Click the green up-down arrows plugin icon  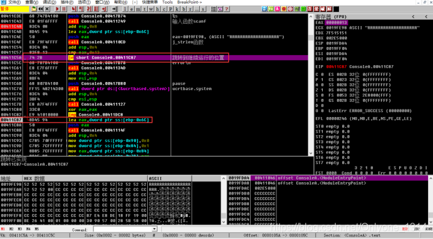pos(271,9)
